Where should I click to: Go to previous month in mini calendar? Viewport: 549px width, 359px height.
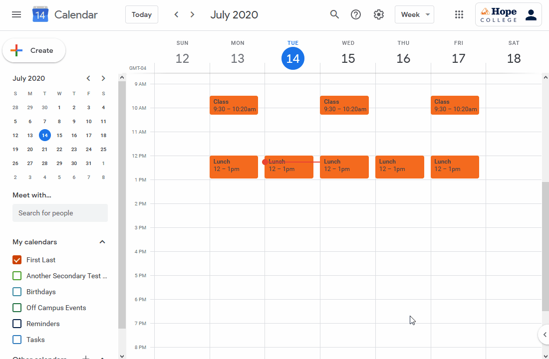pyautogui.click(x=88, y=78)
